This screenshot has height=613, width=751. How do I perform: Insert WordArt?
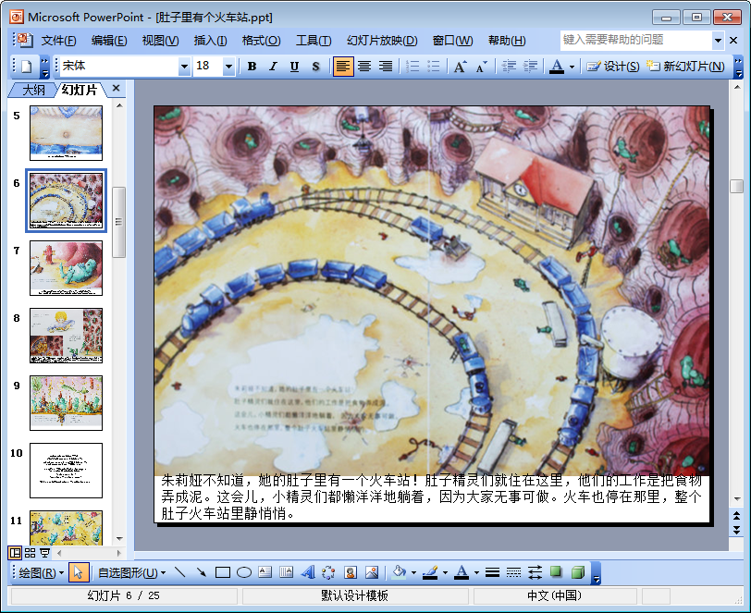tap(307, 572)
